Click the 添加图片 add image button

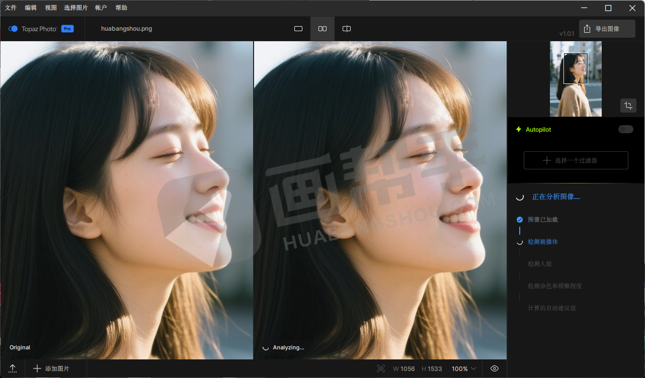pos(51,368)
